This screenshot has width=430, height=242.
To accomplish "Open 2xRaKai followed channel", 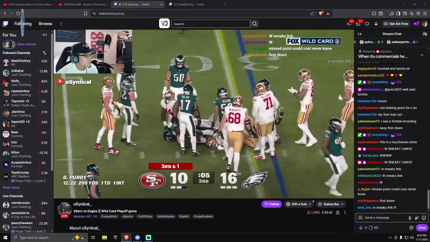I will tap(26, 73).
